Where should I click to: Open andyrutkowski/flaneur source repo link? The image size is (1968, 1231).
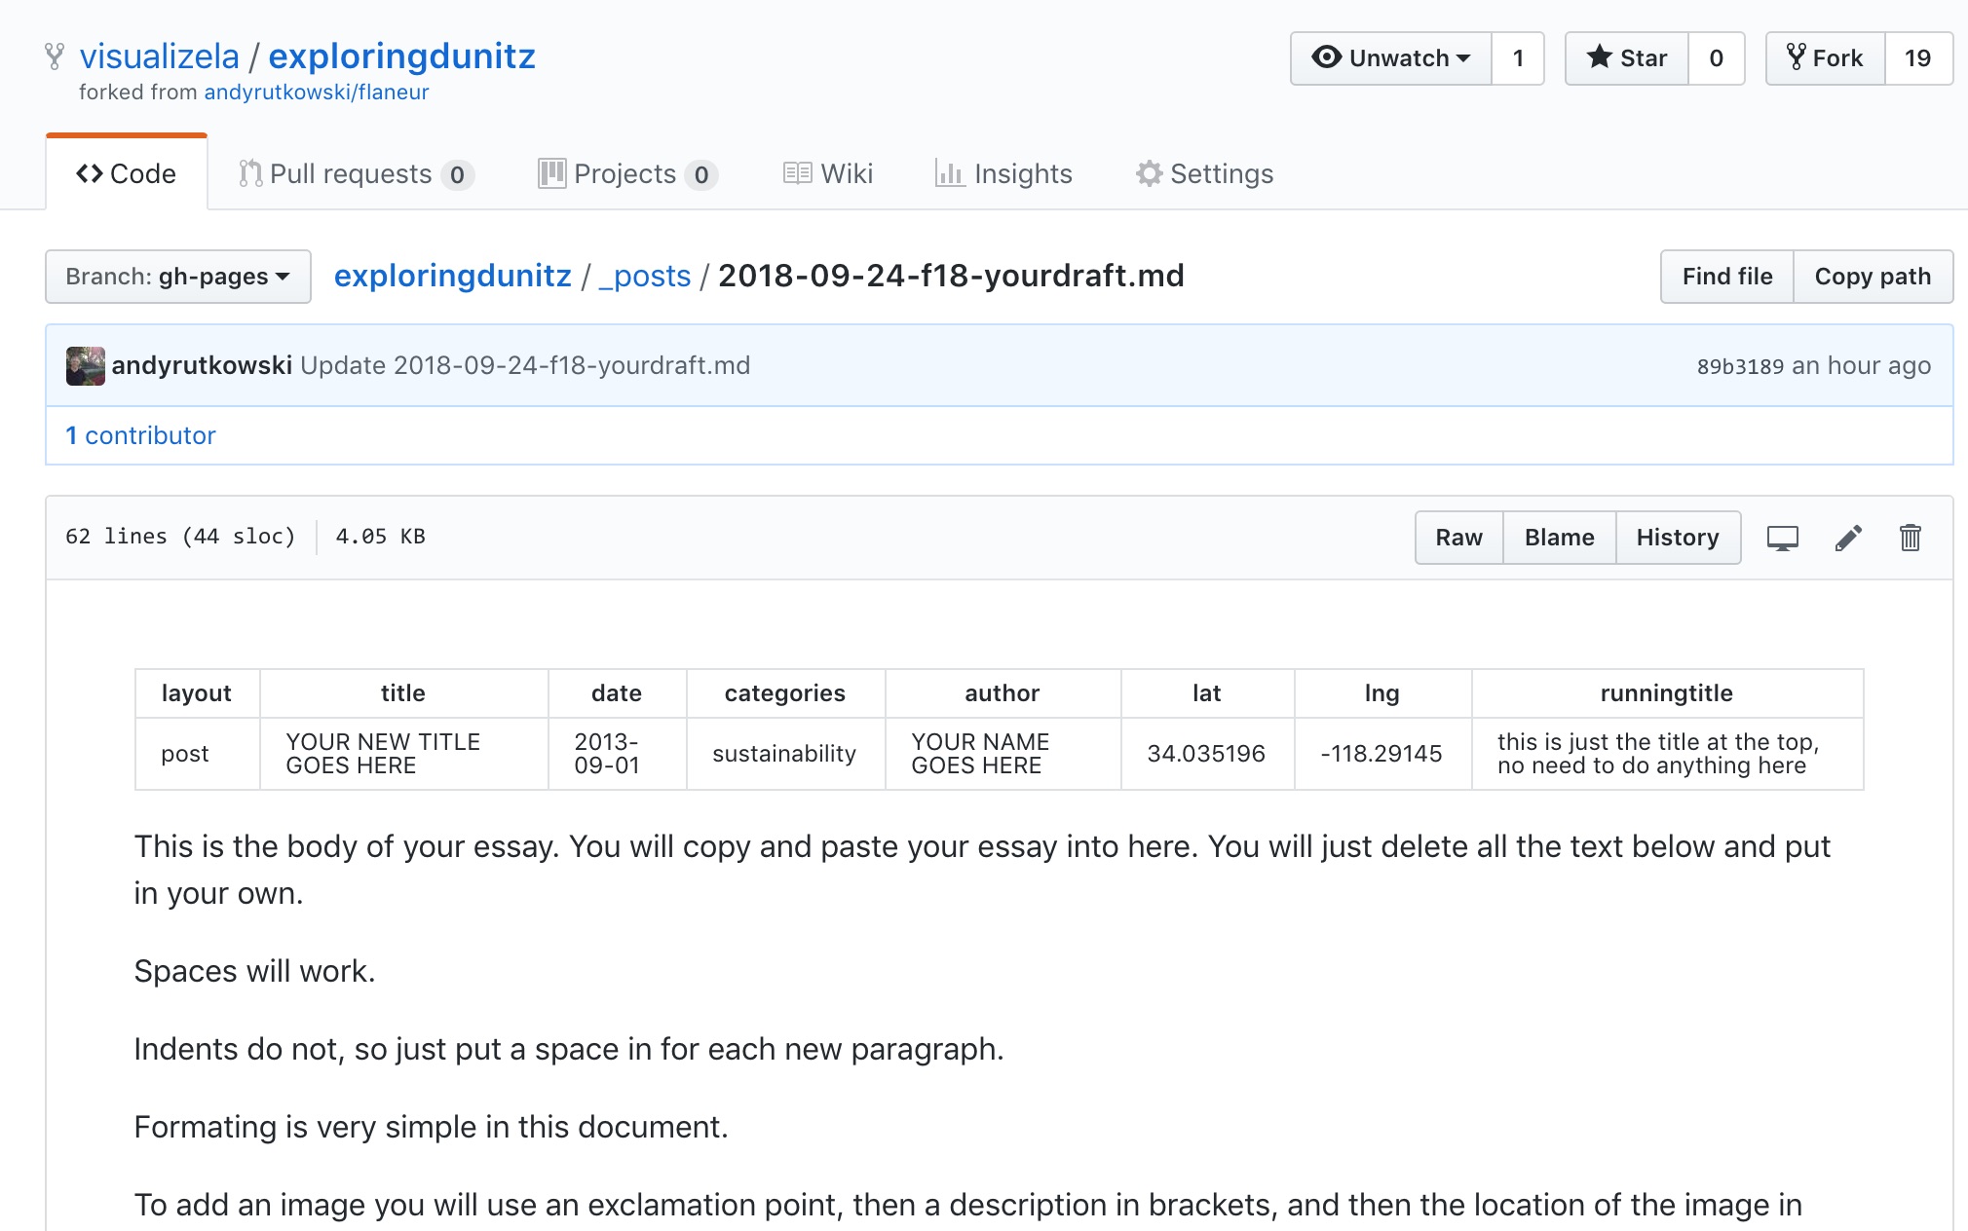(316, 93)
